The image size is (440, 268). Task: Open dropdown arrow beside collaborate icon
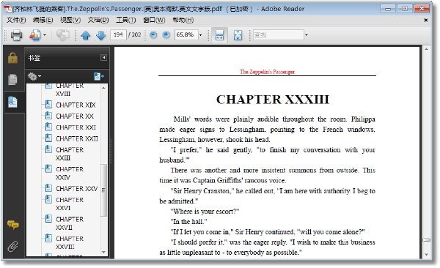pyautogui.click(x=45, y=35)
